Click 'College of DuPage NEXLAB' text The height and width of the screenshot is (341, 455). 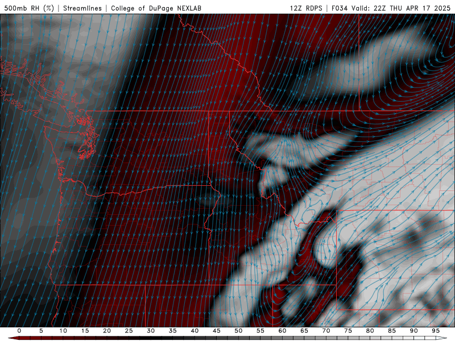pyautogui.click(x=156, y=8)
